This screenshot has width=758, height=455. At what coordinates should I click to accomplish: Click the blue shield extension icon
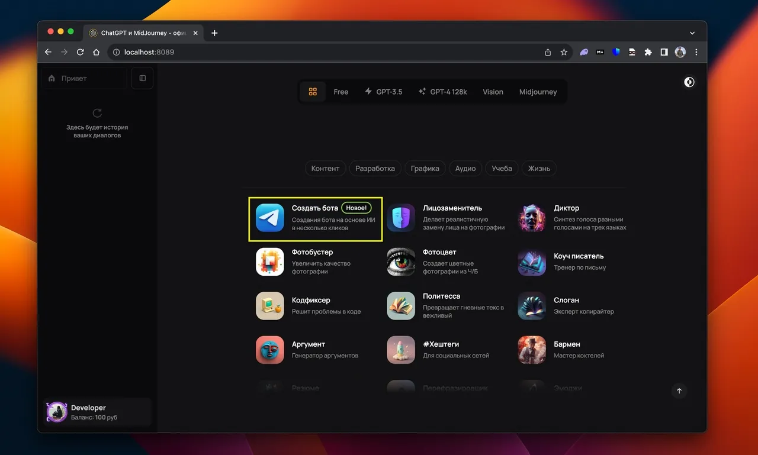[x=616, y=52]
